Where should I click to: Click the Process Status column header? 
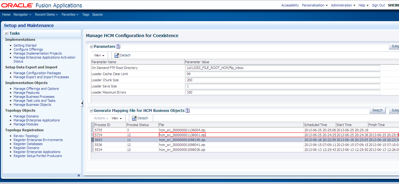click(x=142, y=125)
